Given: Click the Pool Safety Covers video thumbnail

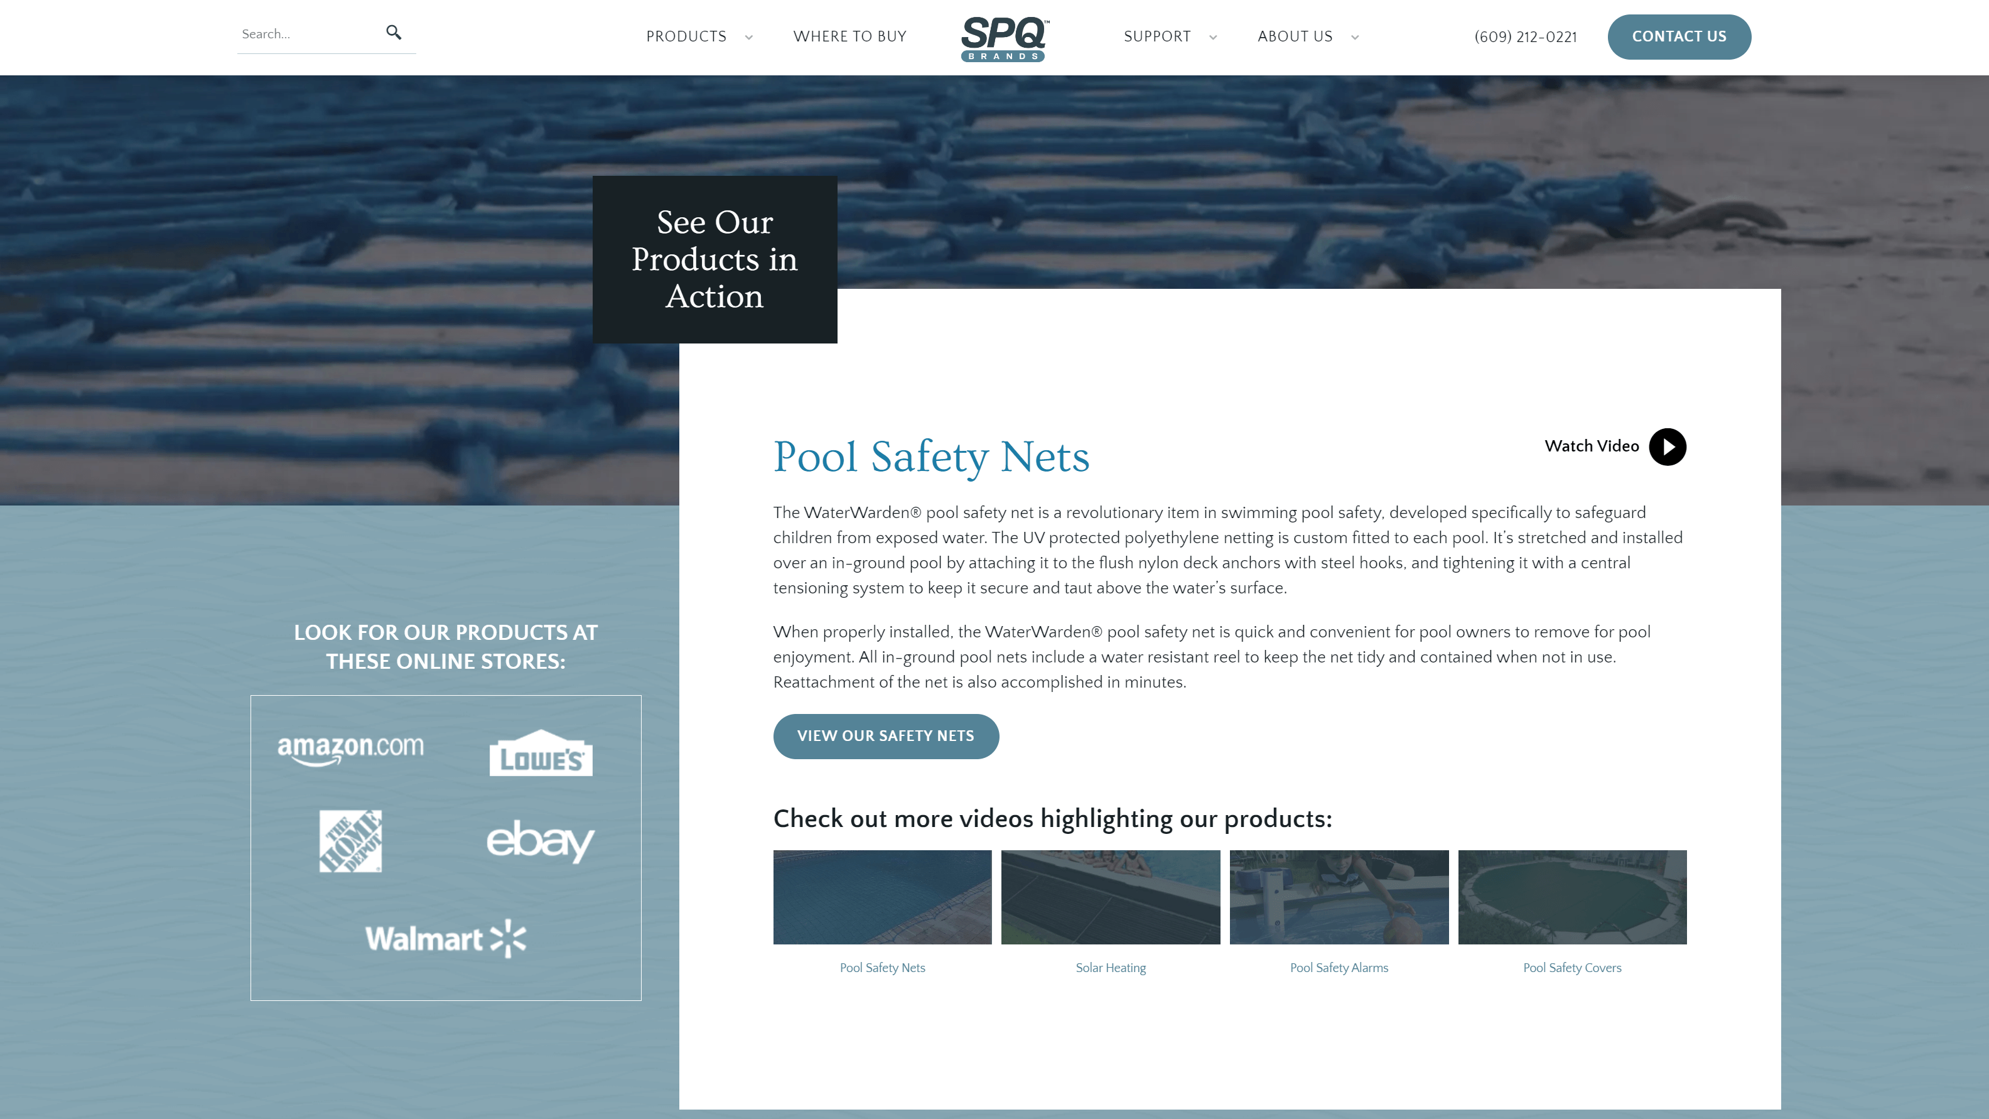Looking at the screenshot, I should coord(1572,896).
